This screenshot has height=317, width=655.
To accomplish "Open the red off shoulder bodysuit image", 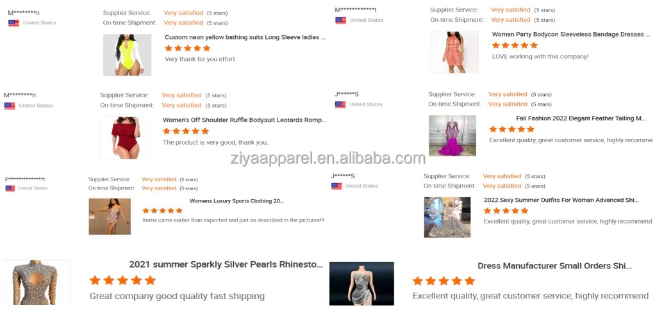I will pos(124,138).
